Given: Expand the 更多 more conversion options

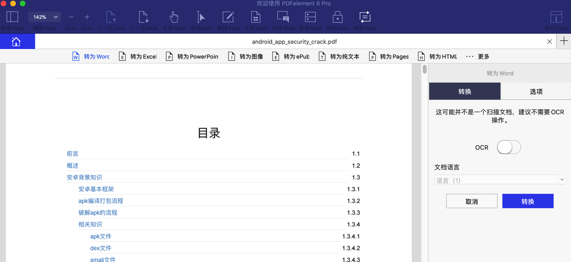Looking at the screenshot, I should pyautogui.click(x=478, y=57).
